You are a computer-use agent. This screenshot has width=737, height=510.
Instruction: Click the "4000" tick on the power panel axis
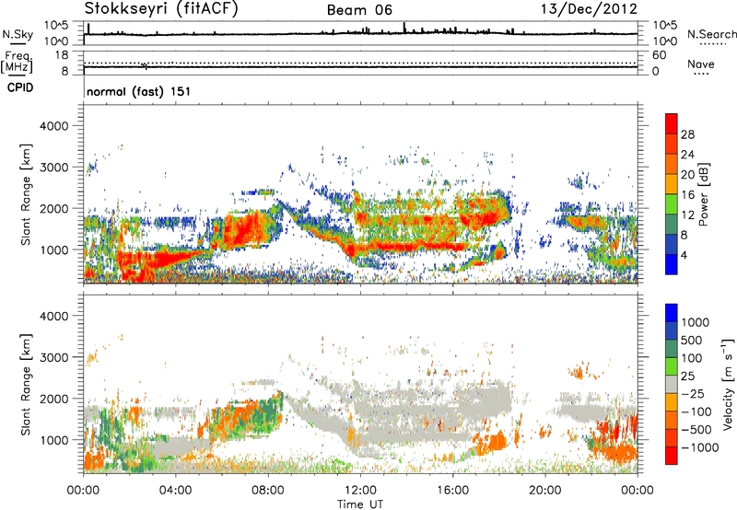(x=53, y=126)
